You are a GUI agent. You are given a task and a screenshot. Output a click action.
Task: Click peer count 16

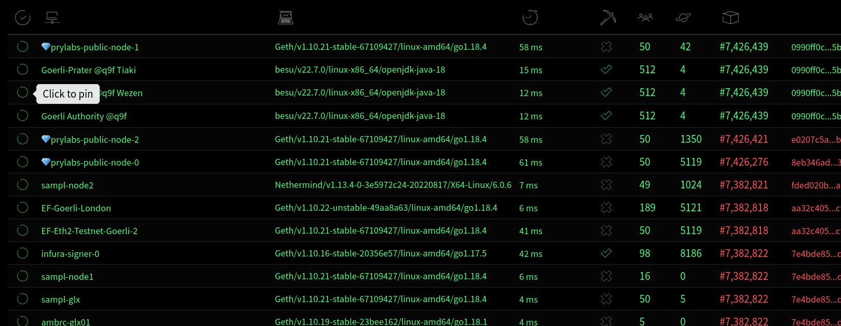click(645, 276)
